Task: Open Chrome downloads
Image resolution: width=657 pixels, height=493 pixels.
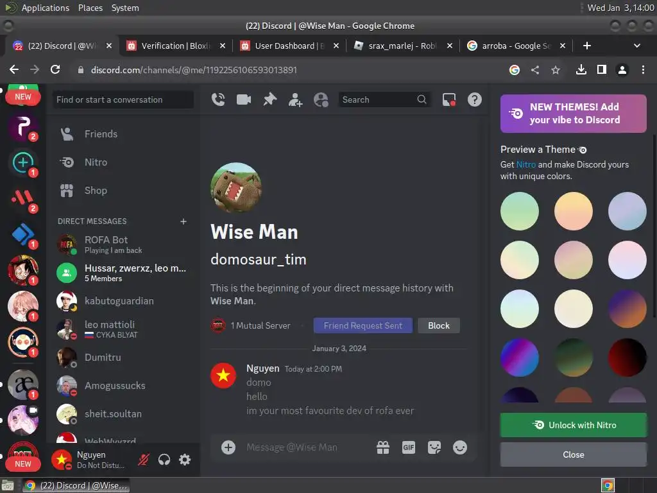Action: 581,69
